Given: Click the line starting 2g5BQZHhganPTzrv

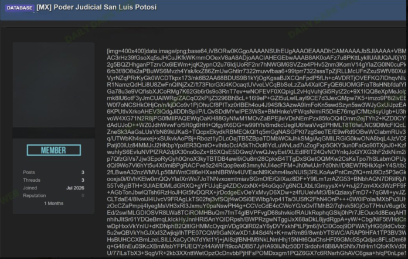Looking at the screenshot, I should 256,65.
